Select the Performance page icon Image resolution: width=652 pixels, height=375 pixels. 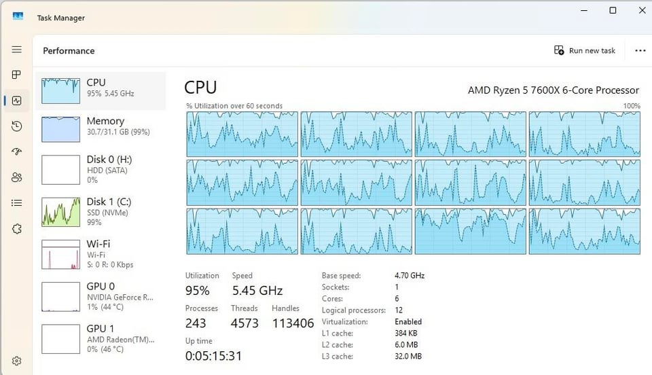pyautogui.click(x=17, y=101)
